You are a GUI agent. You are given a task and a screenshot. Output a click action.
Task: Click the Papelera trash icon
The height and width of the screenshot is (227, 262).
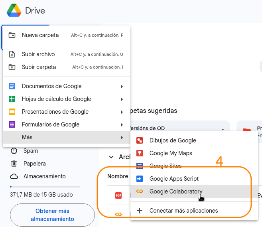[x=14, y=164]
